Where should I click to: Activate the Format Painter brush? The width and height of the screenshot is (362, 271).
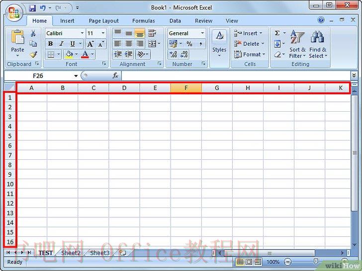(x=33, y=55)
